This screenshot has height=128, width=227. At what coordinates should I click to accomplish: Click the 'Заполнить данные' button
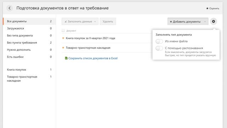80,21
